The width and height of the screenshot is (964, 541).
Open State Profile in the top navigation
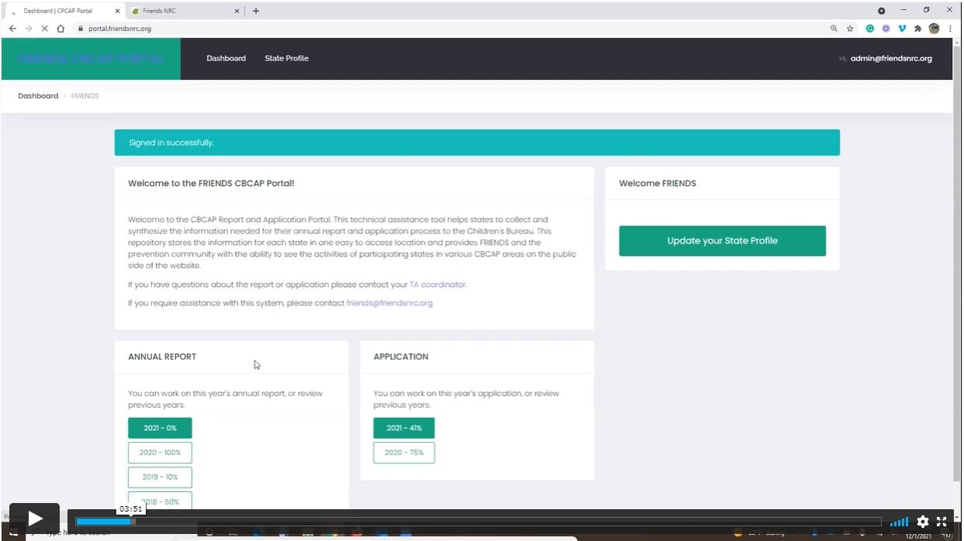[286, 58]
